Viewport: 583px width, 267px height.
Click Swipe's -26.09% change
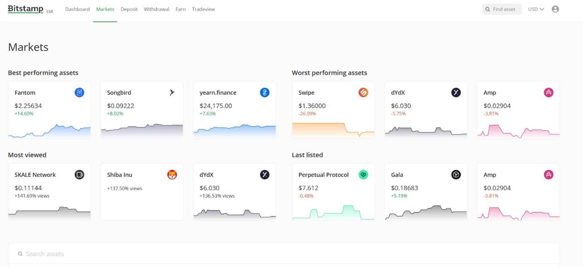pos(307,114)
